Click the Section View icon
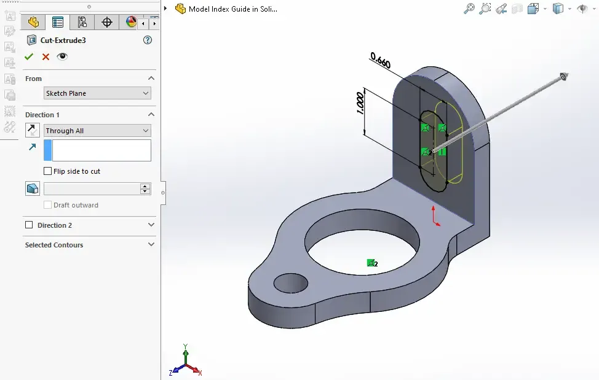 [517, 9]
